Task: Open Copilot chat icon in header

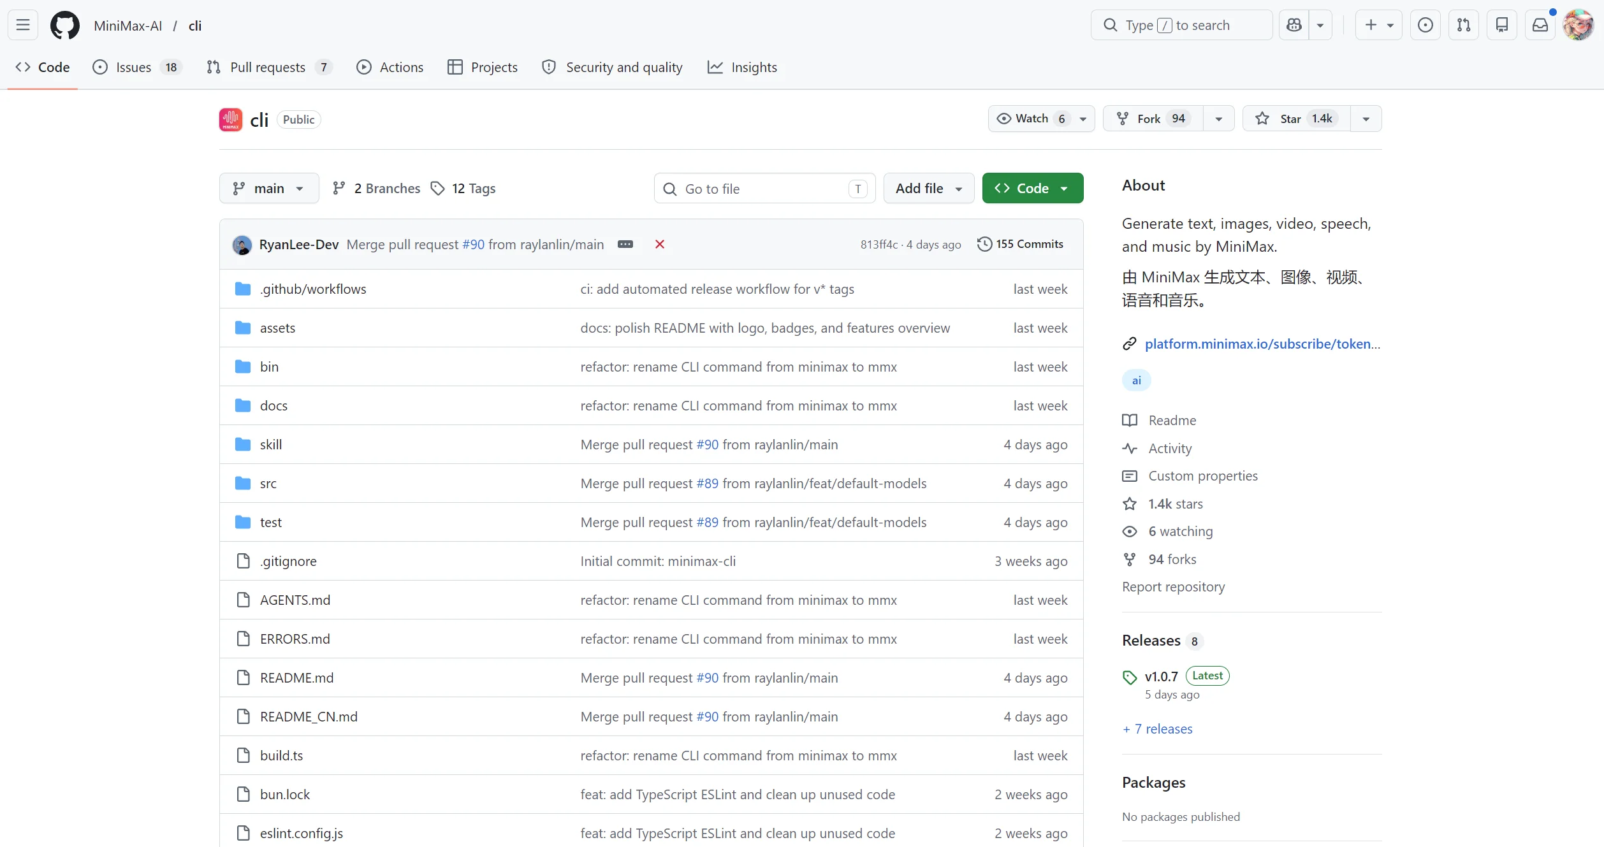Action: click(1294, 25)
